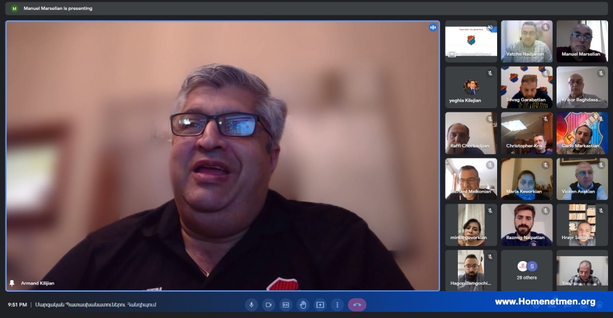This screenshot has height=318, width=613.
Task: Click the muted mic icon on yeghia Kilejian tile
Action: (490, 73)
